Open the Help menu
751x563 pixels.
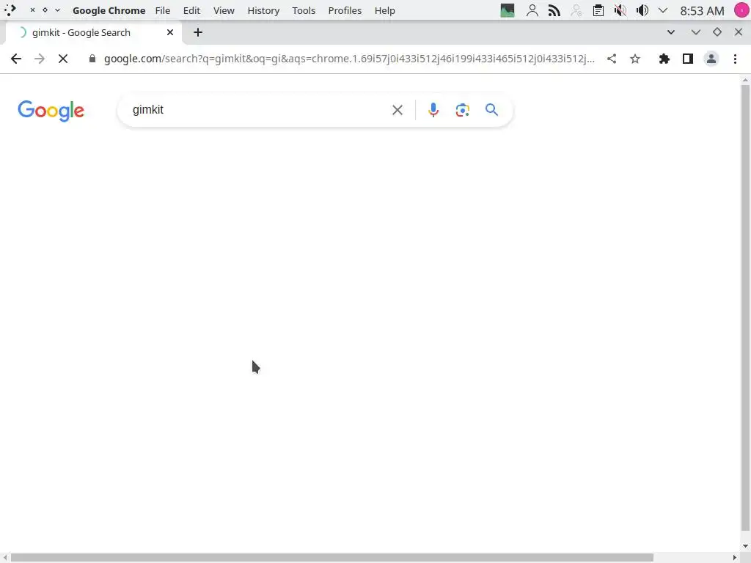tap(384, 10)
